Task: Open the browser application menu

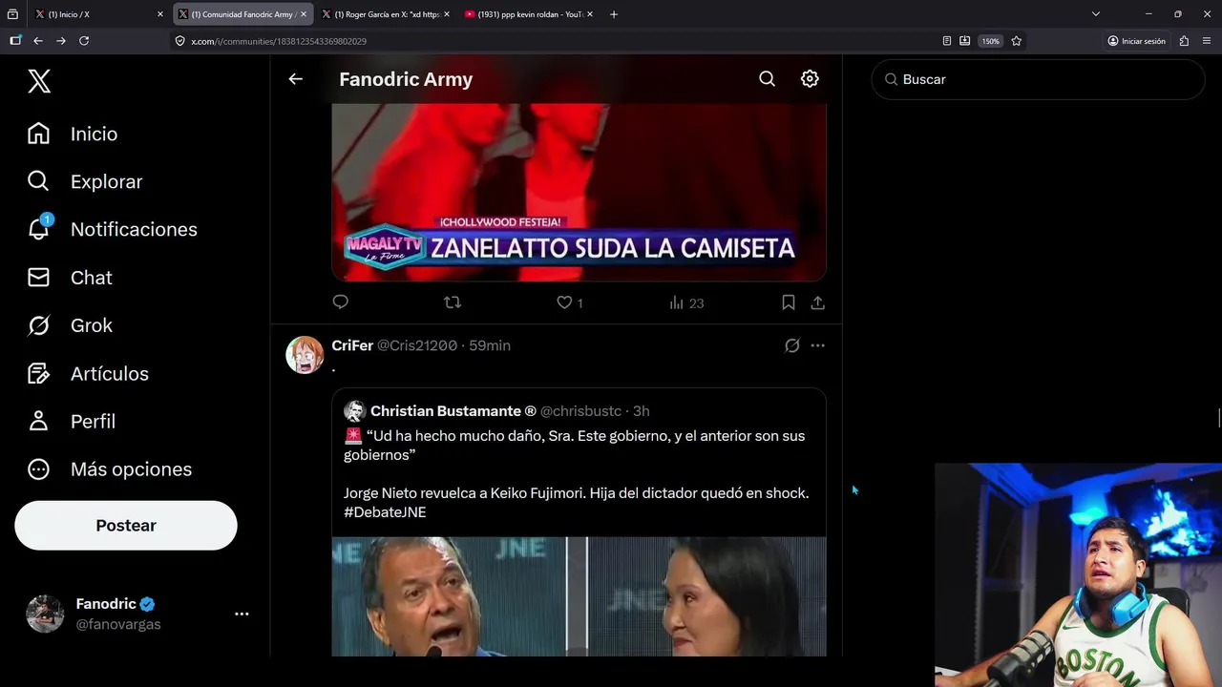Action: pyautogui.click(x=1208, y=41)
